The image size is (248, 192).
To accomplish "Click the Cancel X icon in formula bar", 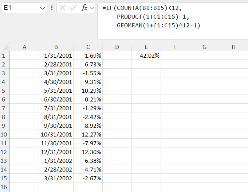I will (63, 8).
